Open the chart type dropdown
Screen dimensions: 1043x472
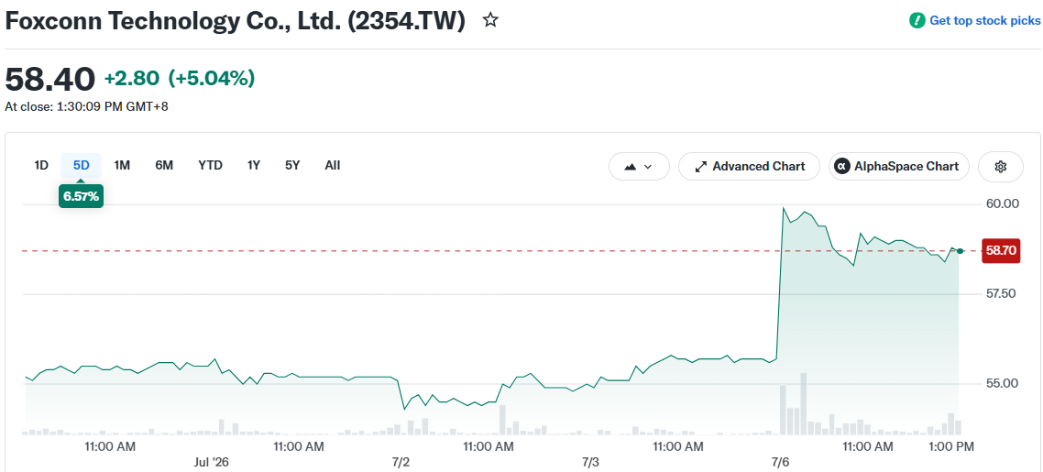639,166
